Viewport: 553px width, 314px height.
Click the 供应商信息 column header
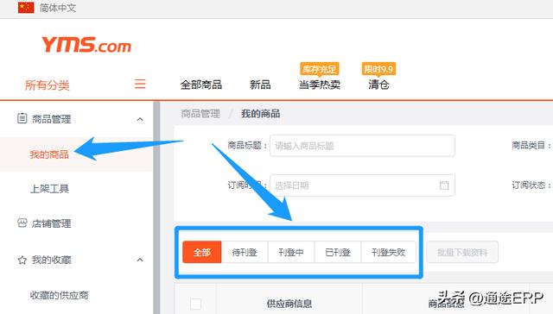pos(289,304)
